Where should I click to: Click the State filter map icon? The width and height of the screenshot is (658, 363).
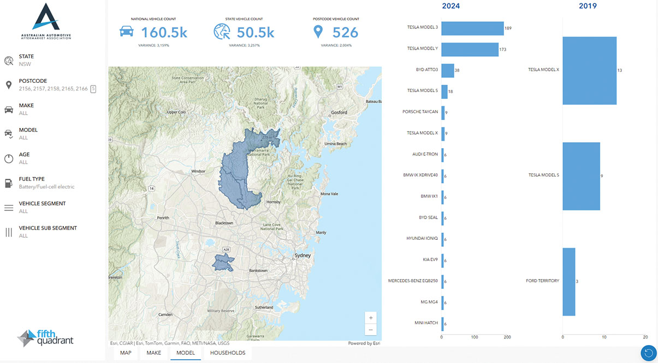click(x=9, y=60)
